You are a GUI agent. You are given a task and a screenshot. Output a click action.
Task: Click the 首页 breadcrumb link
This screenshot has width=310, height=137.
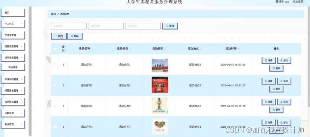point(53,14)
